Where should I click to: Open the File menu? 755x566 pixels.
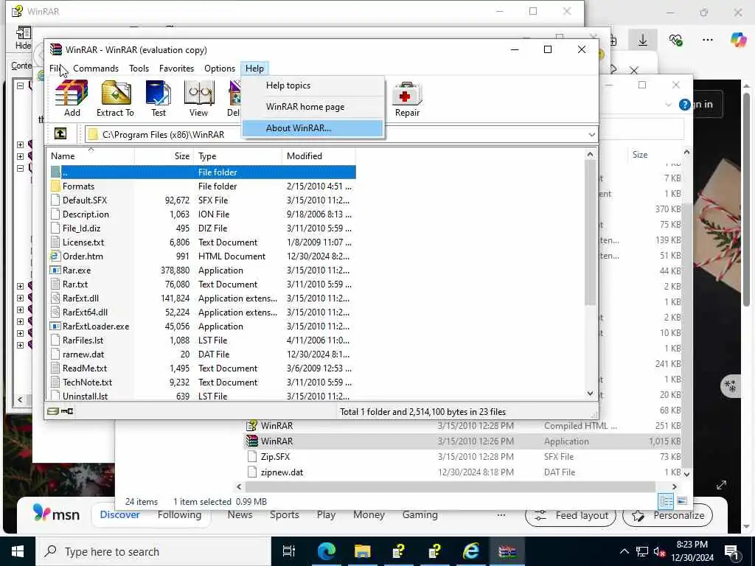pyautogui.click(x=55, y=69)
